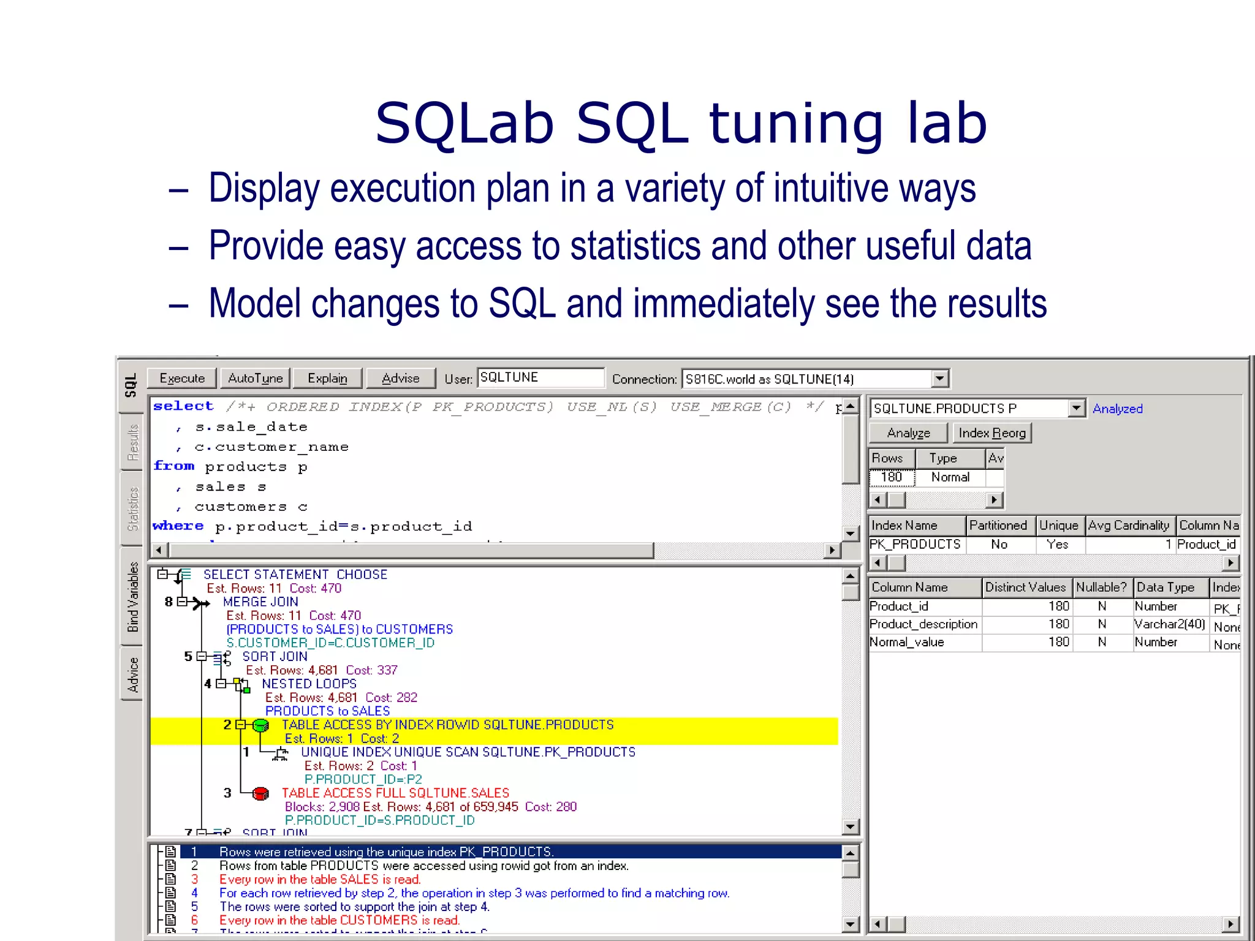This screenshot has height=941, width=1255.
Task: Click document icon of advice row 2
Action: [171, 865]
